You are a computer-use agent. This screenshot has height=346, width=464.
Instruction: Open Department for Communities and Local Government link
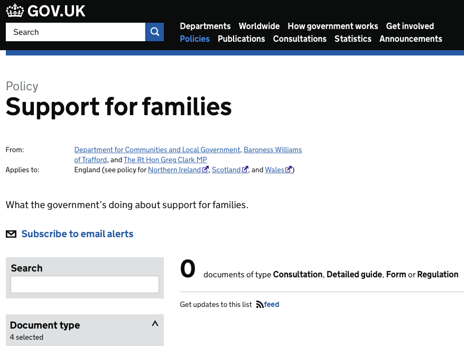coord(157,149)
